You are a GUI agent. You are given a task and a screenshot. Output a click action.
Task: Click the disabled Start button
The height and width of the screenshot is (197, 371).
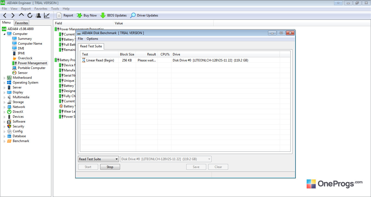pos(88,167)
